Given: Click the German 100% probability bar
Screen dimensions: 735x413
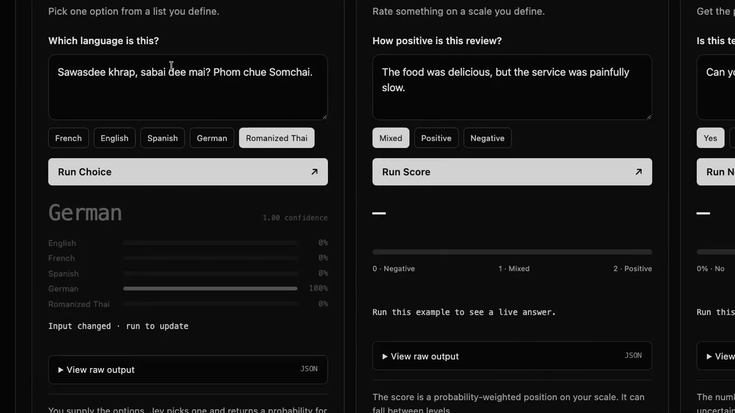Looking at the screenshot, I should click(x=210, y=289).
